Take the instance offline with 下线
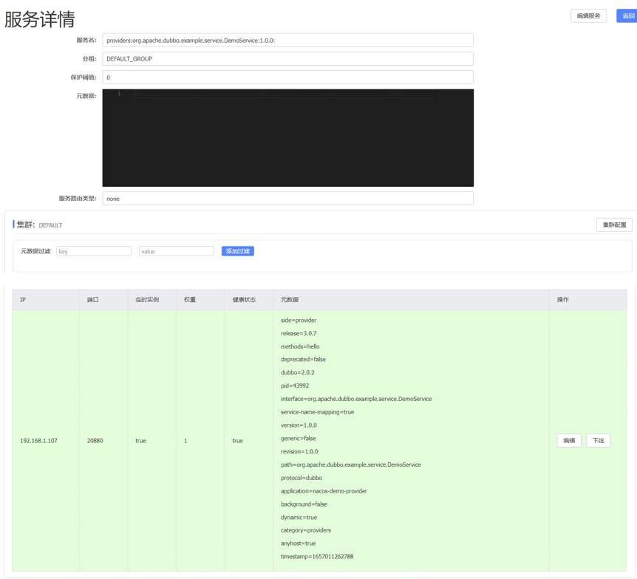Viewport: 637px width, 579px height. pos(598,441)
